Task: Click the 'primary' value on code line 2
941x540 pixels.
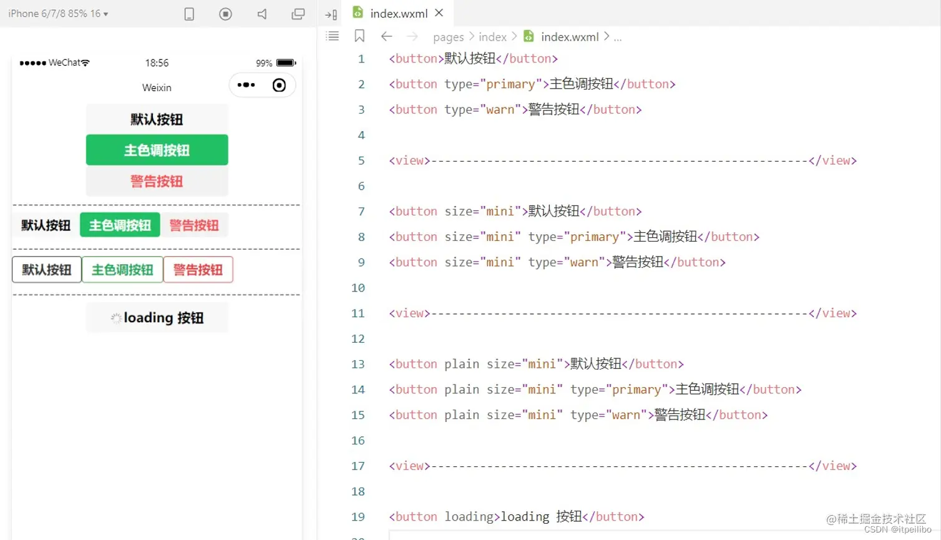Action: [x=511, y=84]
